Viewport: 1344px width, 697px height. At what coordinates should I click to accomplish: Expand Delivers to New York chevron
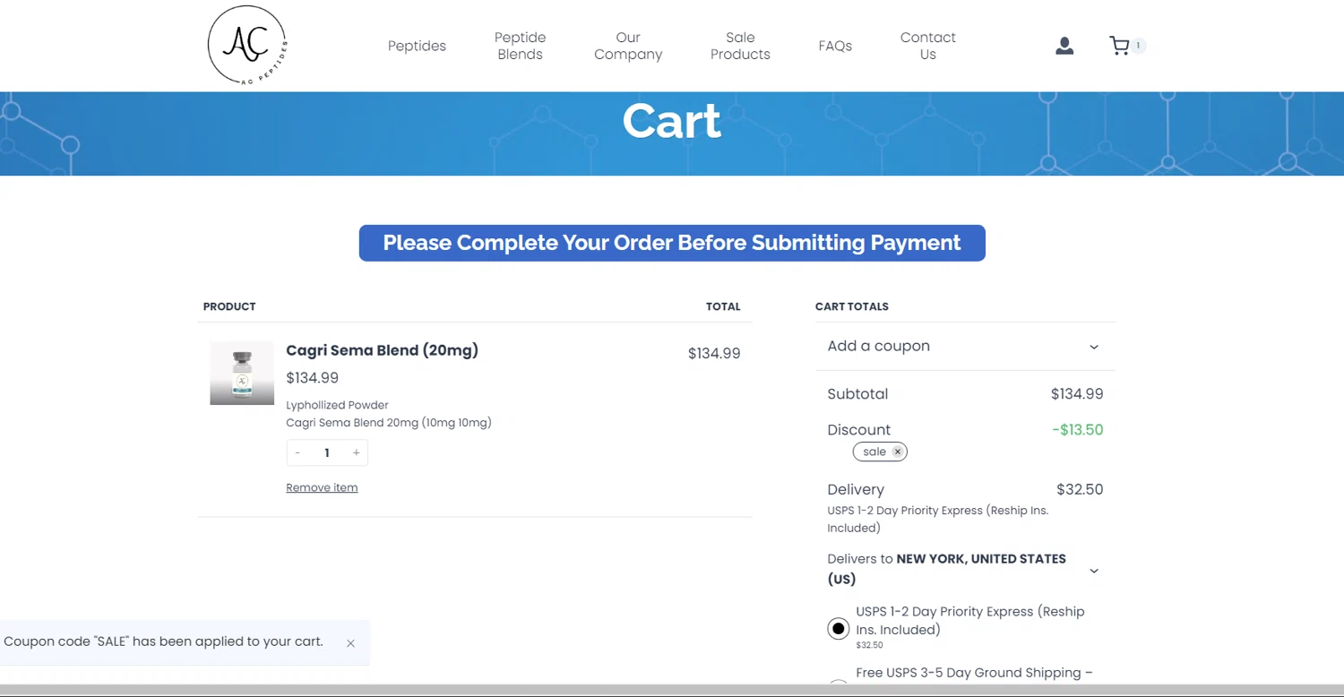coord(1093,570)
